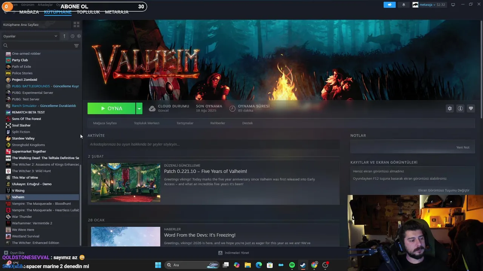Open the Topluluk Merkezi tab
This screenshot has height=271, width=483.
tap(146, 123)
